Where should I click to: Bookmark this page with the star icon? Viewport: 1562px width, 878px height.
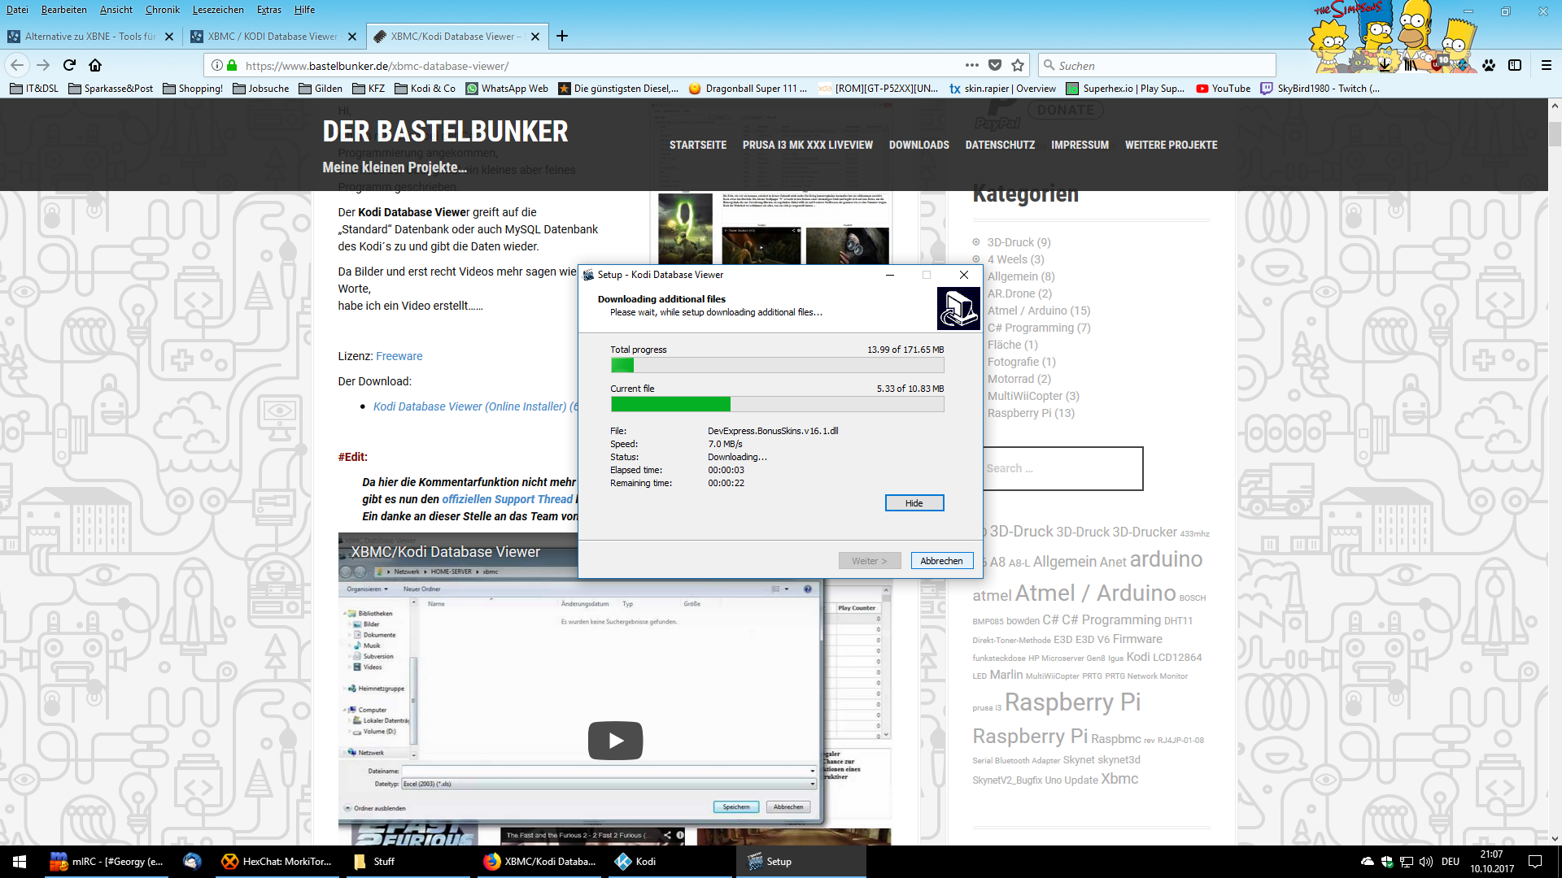pos(1018,65)
